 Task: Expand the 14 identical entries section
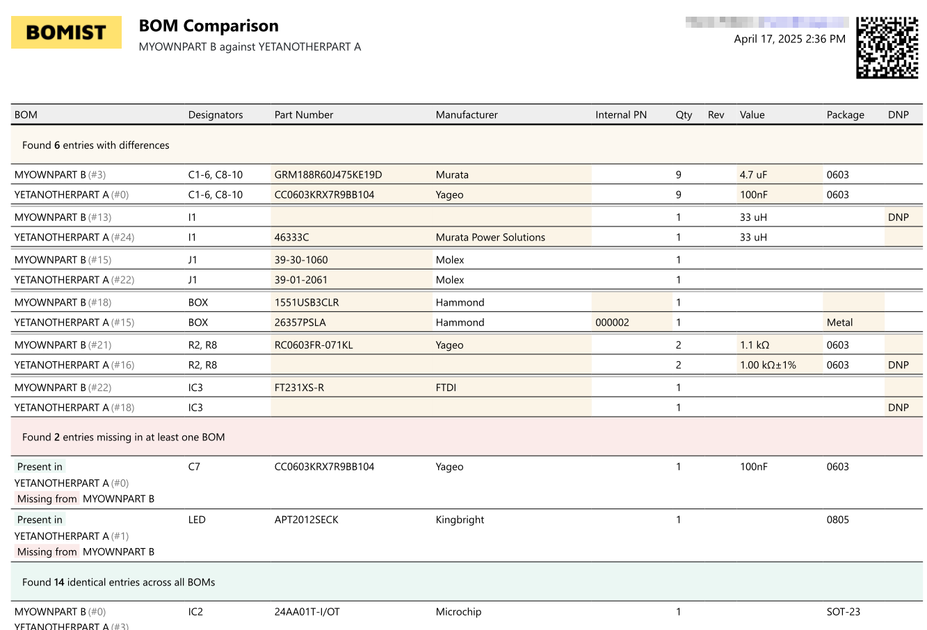click(118, 582)
